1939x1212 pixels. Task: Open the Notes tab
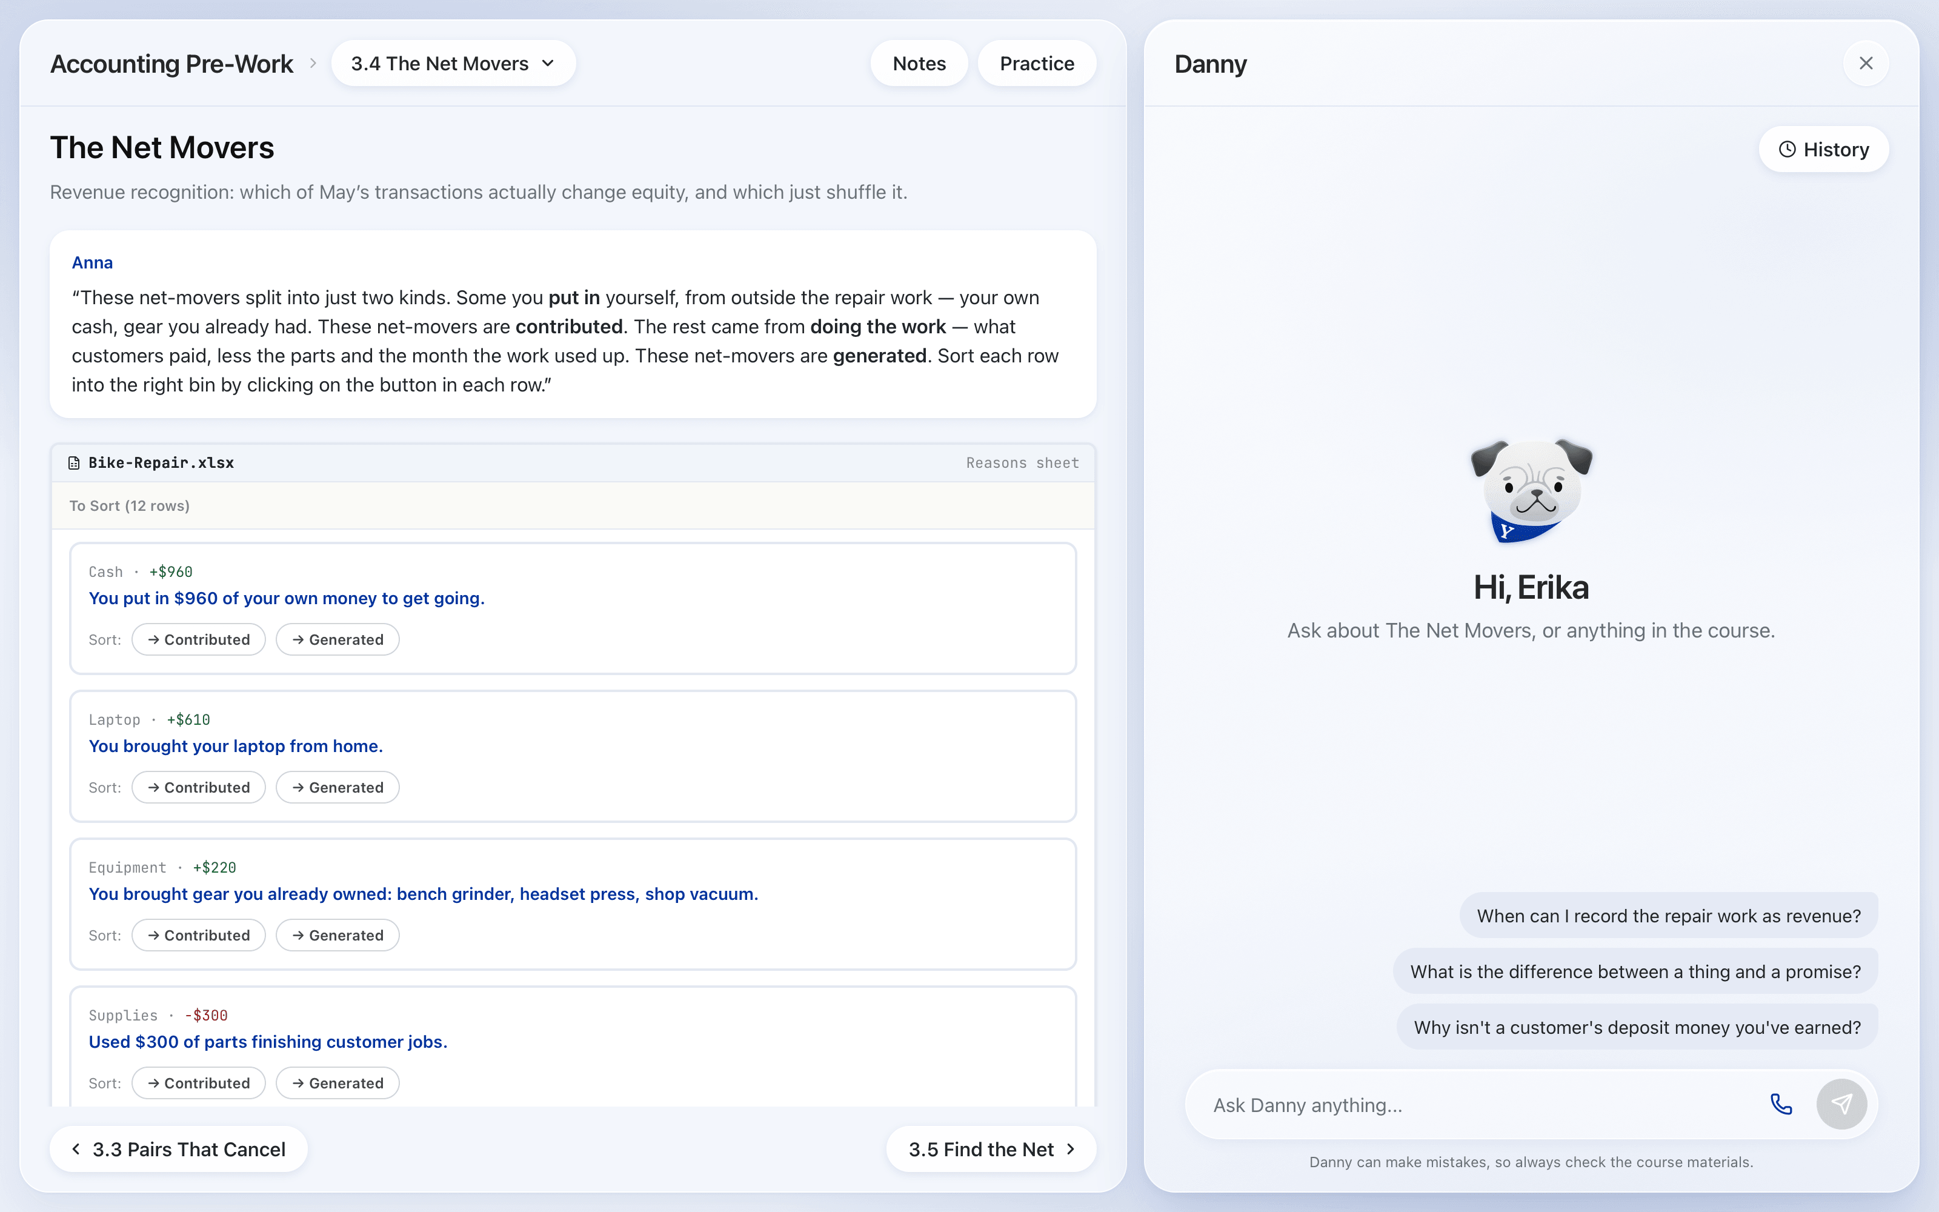pos(919,63)
